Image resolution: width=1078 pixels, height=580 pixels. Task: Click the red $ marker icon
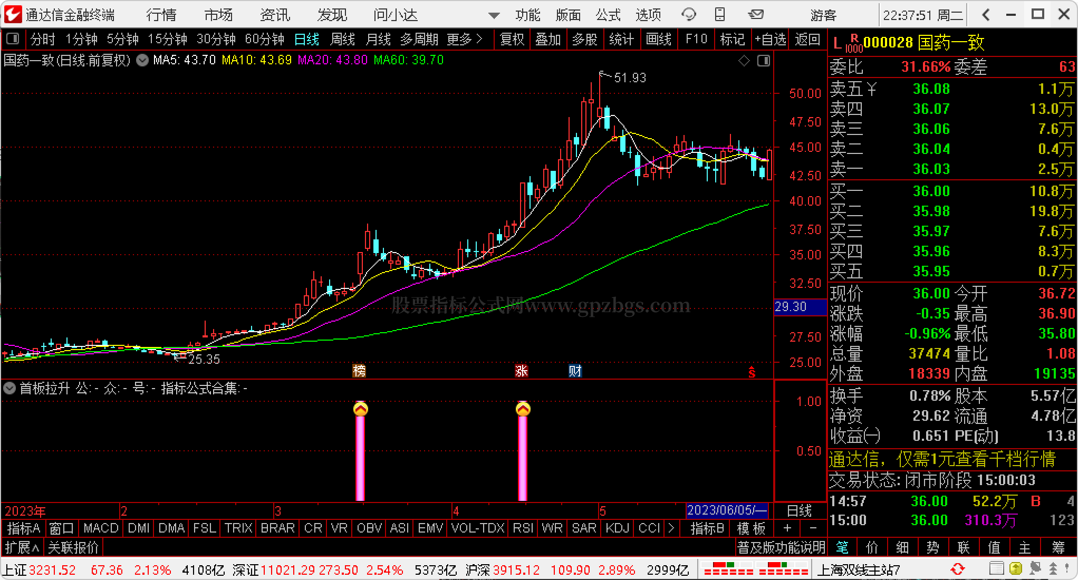point(752,373)
